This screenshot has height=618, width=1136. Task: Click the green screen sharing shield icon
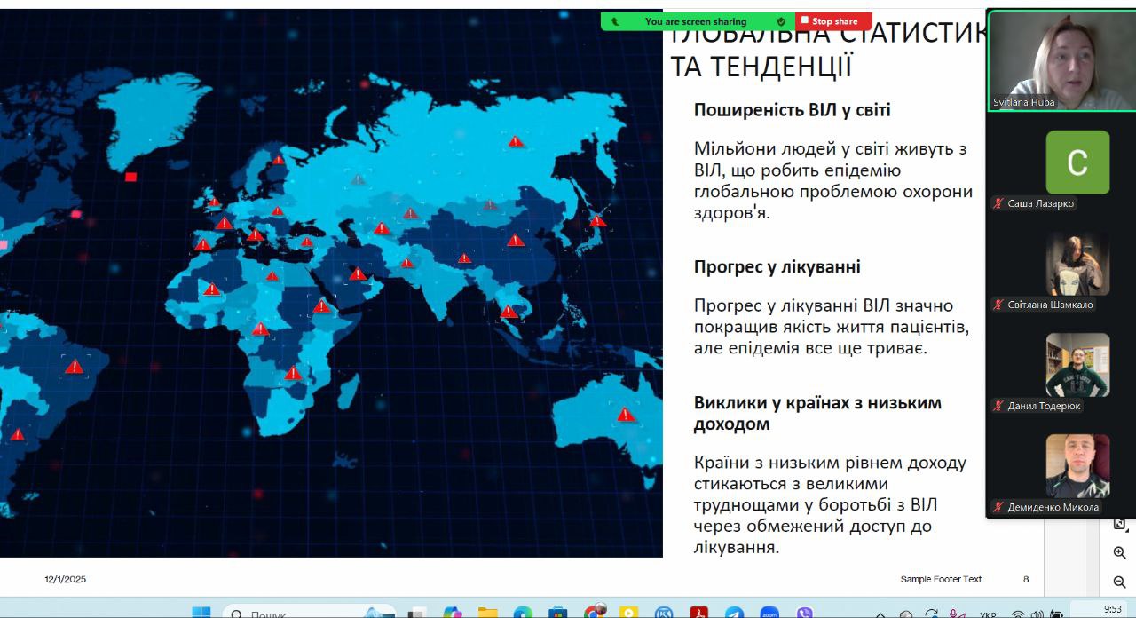click(781, 21)
